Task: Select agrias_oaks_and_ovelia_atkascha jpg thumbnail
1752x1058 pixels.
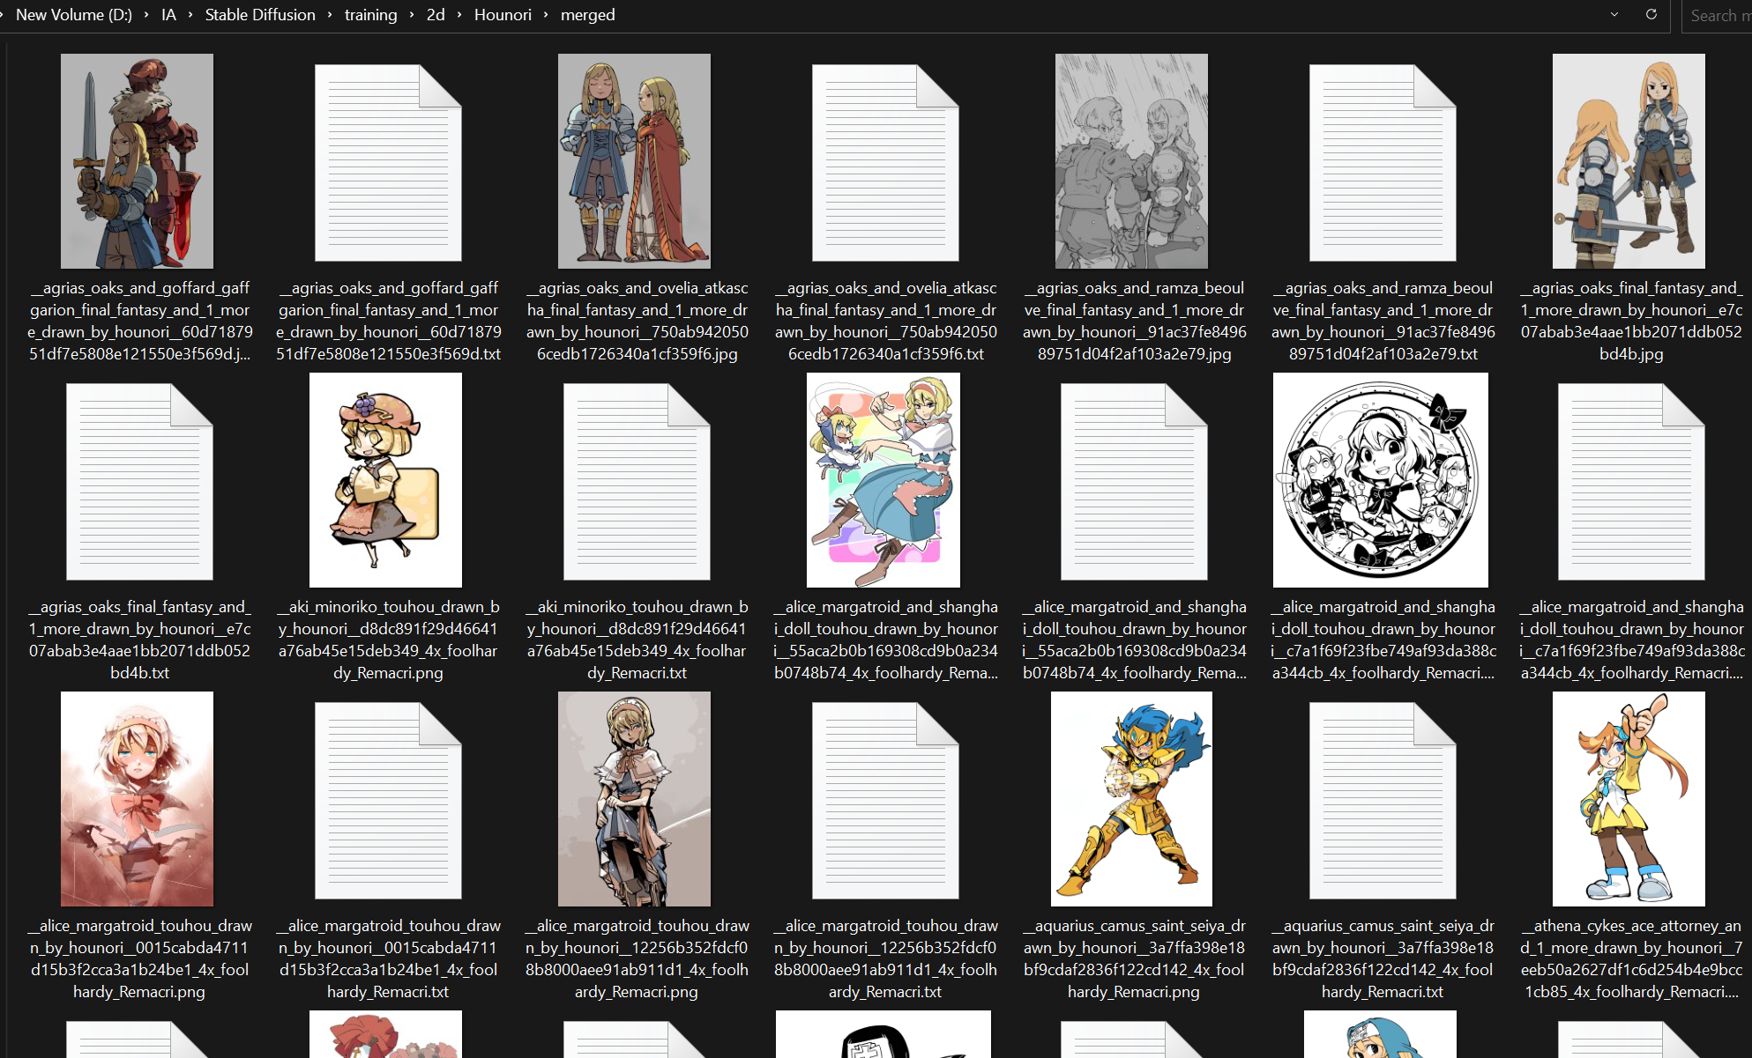Action: [634, 161]
